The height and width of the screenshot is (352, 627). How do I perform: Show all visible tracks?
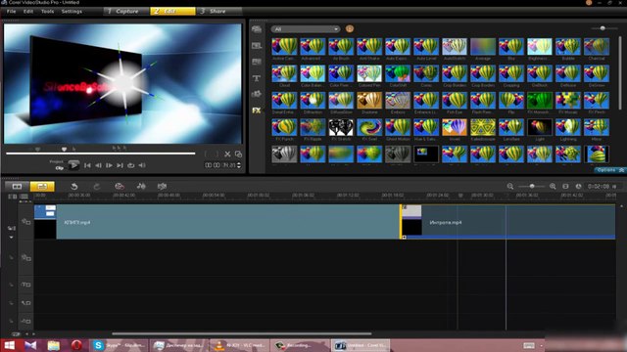[13, 197]
